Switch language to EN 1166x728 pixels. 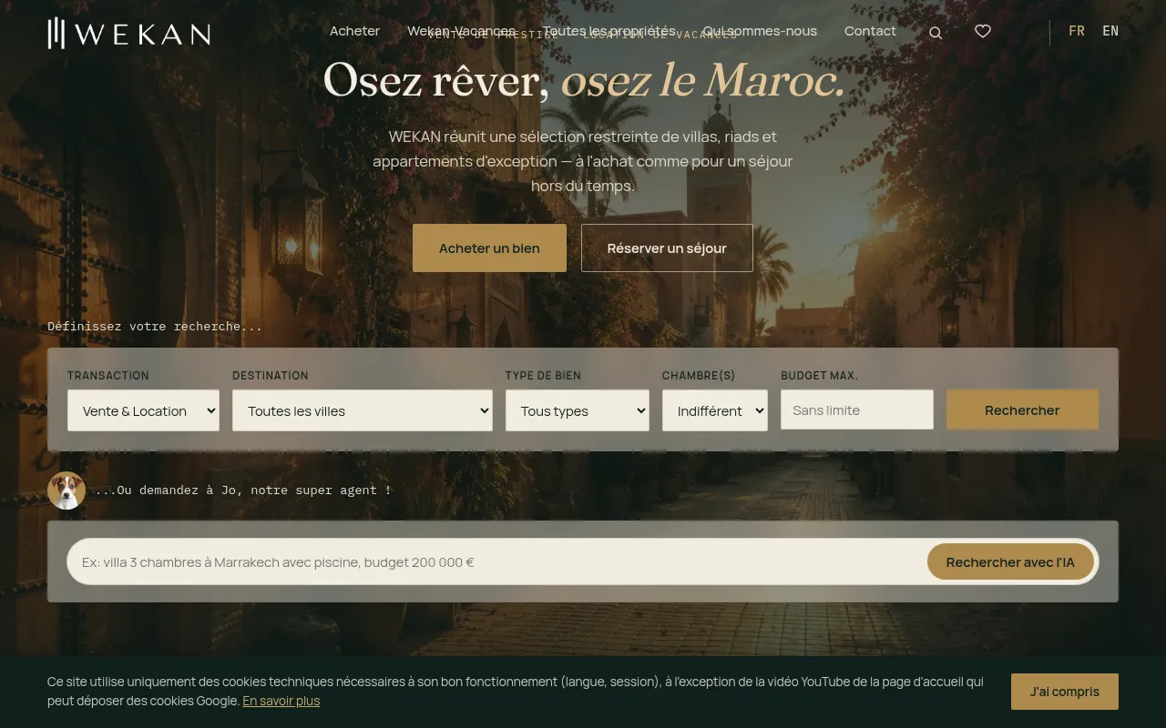1110,31
